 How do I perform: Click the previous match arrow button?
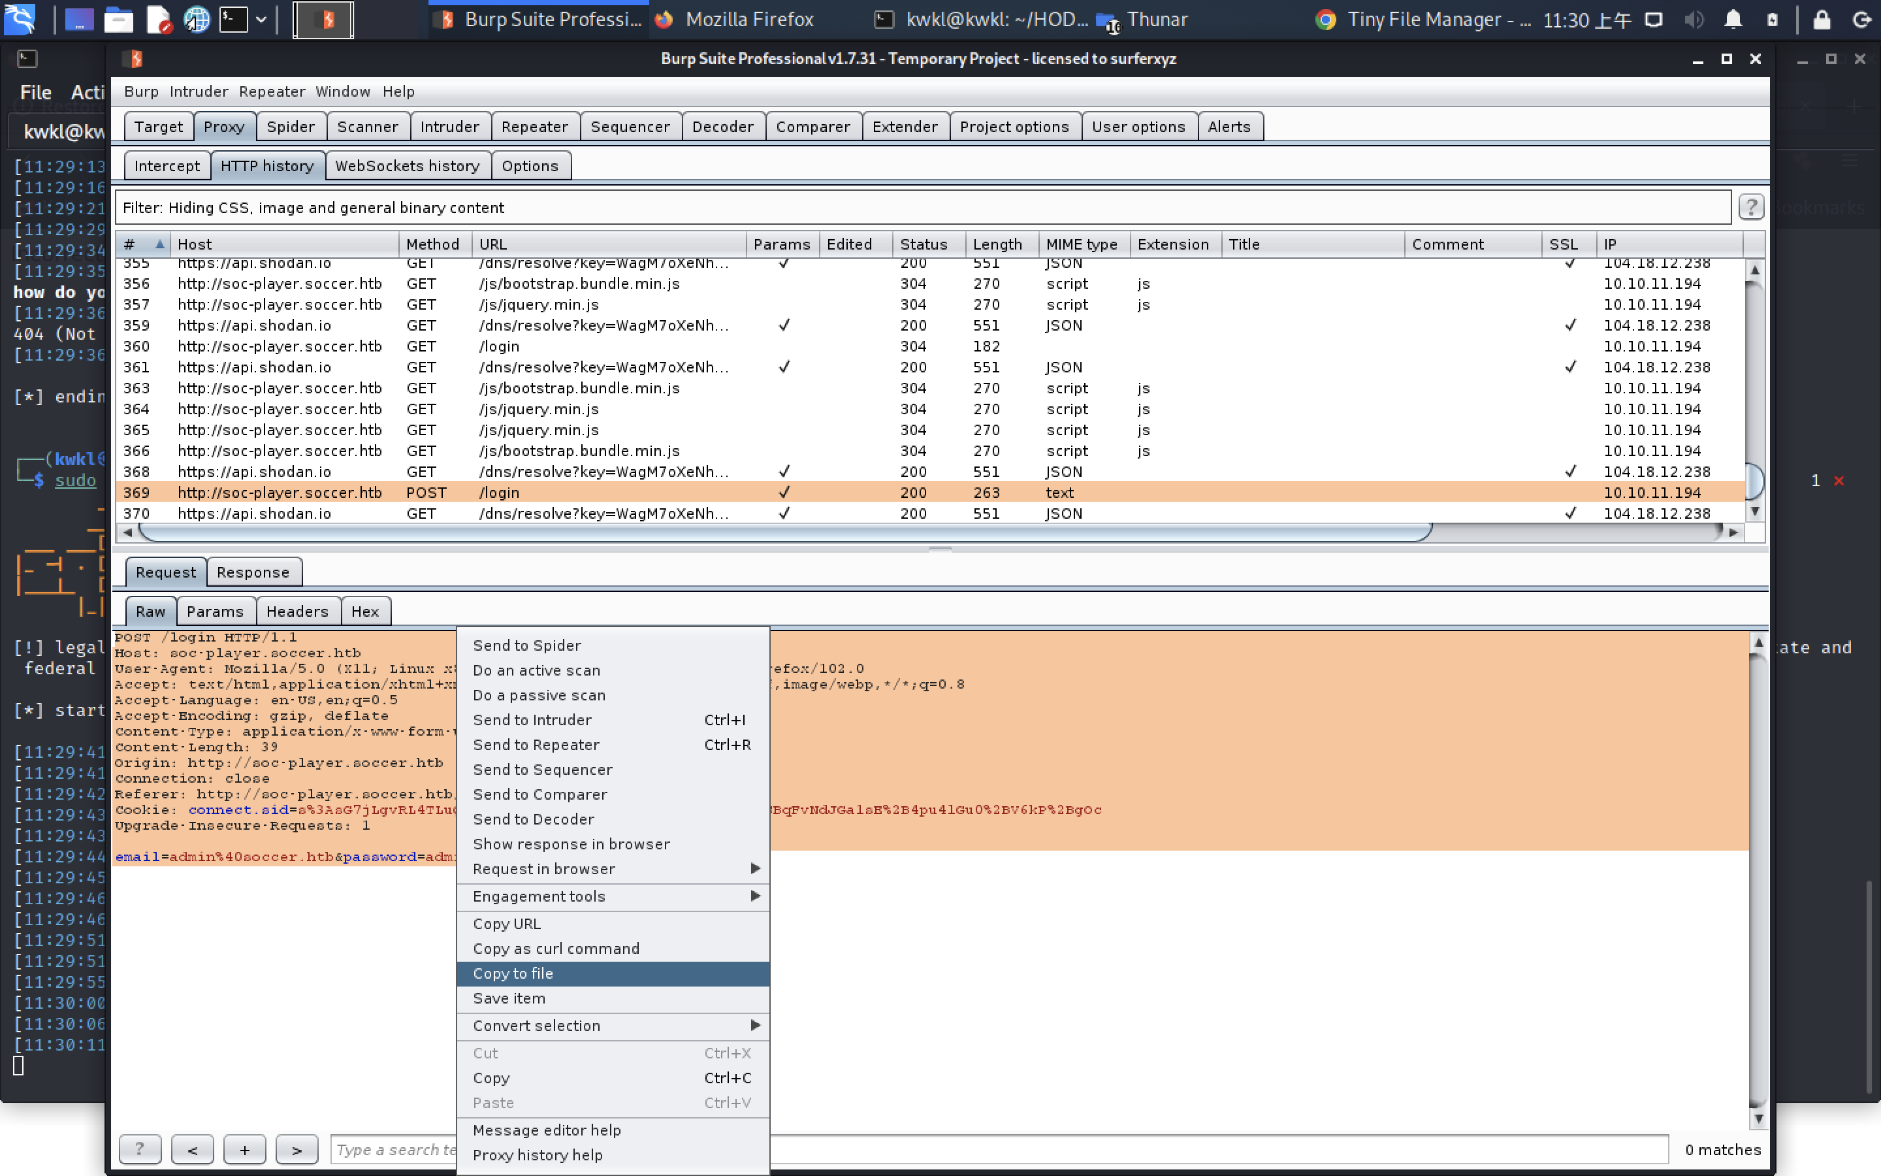point(192,1149)
